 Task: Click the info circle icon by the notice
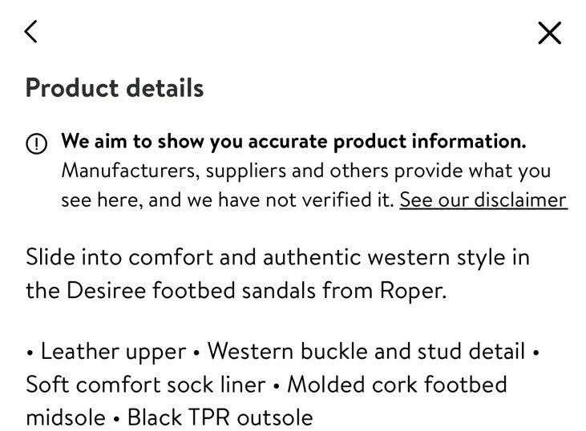[37, 143]
